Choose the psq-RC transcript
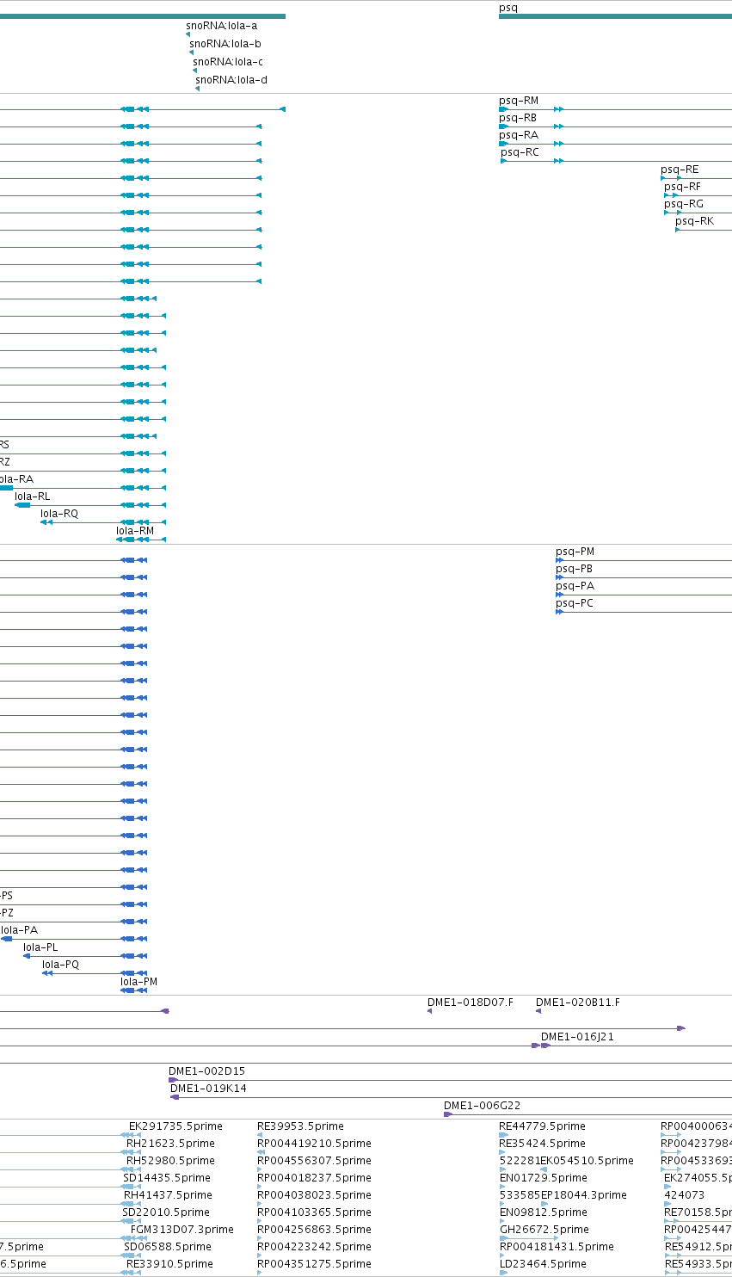Image resolution: width=732 pixels, height=1277 pixels. coord(520,152)
